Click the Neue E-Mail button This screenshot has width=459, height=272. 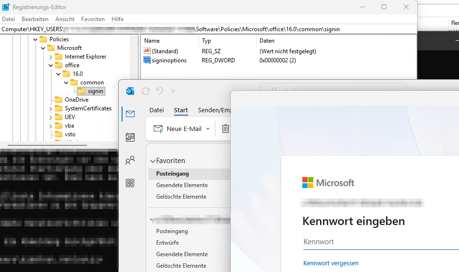point(177,129)
